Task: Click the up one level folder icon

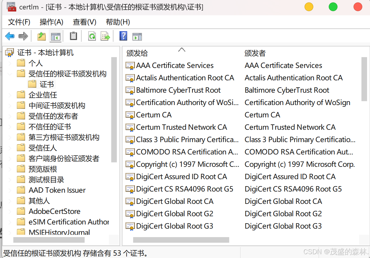Action: coord(42,36)
